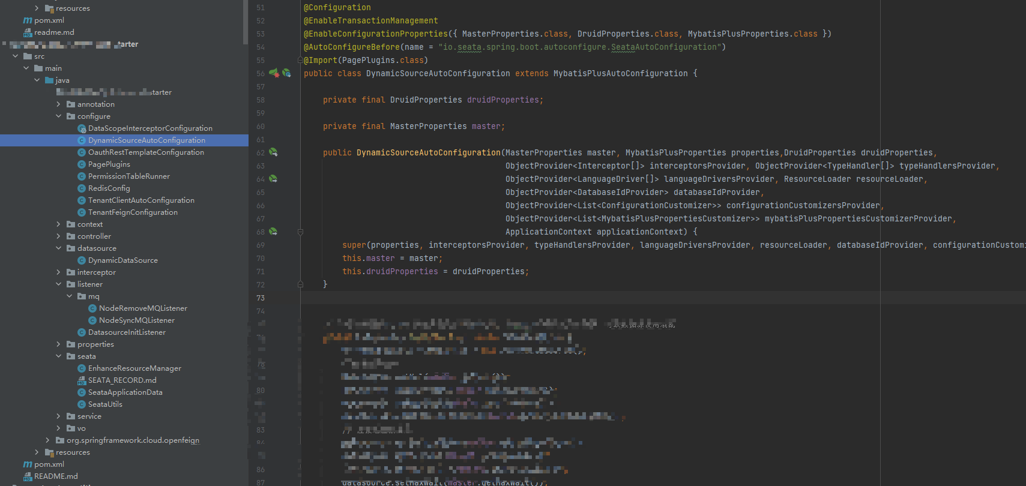The image size is (1026, 486).
Task: Open SeataApplicationData class
Action: [125, 392]
